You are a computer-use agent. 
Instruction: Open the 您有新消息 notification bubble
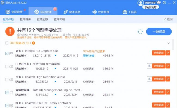151,7
